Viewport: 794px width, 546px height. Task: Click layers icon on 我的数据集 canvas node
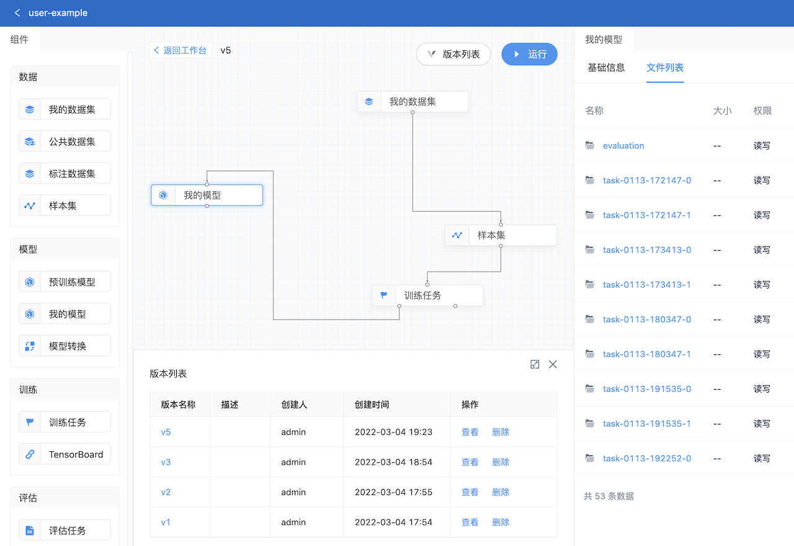[x=369, y=102]
